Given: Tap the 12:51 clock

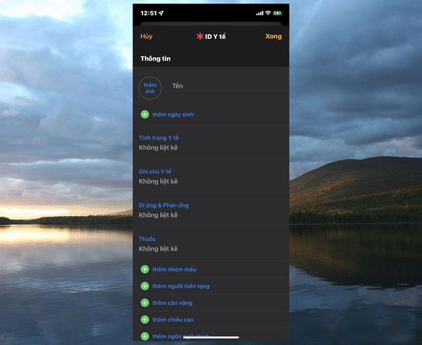Looking at the screenshot, I should pyautogui.click(x=148, y=13).
